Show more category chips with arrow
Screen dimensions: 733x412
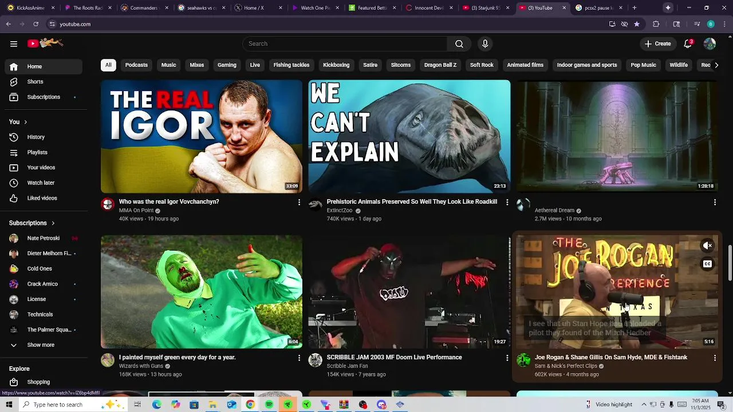pos(716,65)
